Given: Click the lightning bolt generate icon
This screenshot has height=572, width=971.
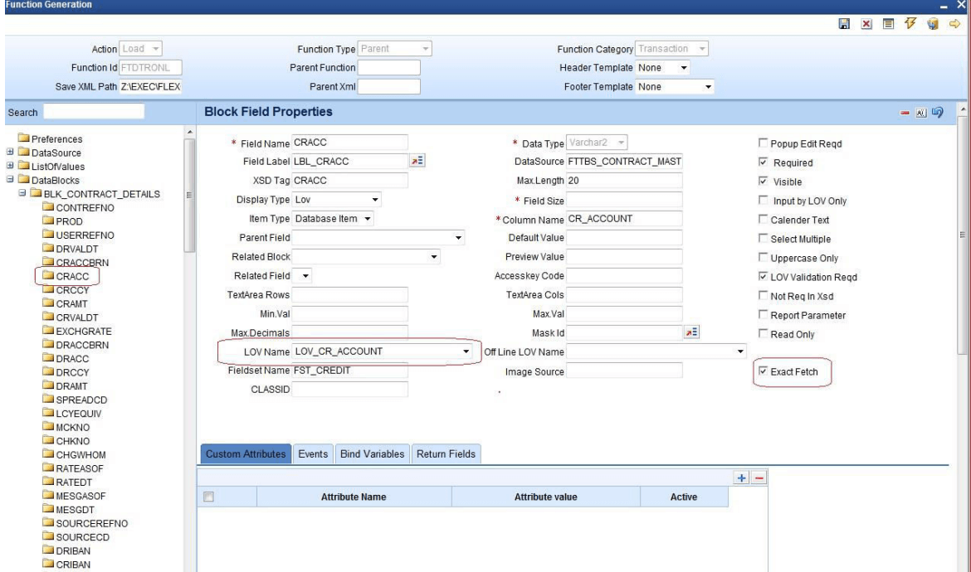Looking at the screenshot, I should (910, 23).
